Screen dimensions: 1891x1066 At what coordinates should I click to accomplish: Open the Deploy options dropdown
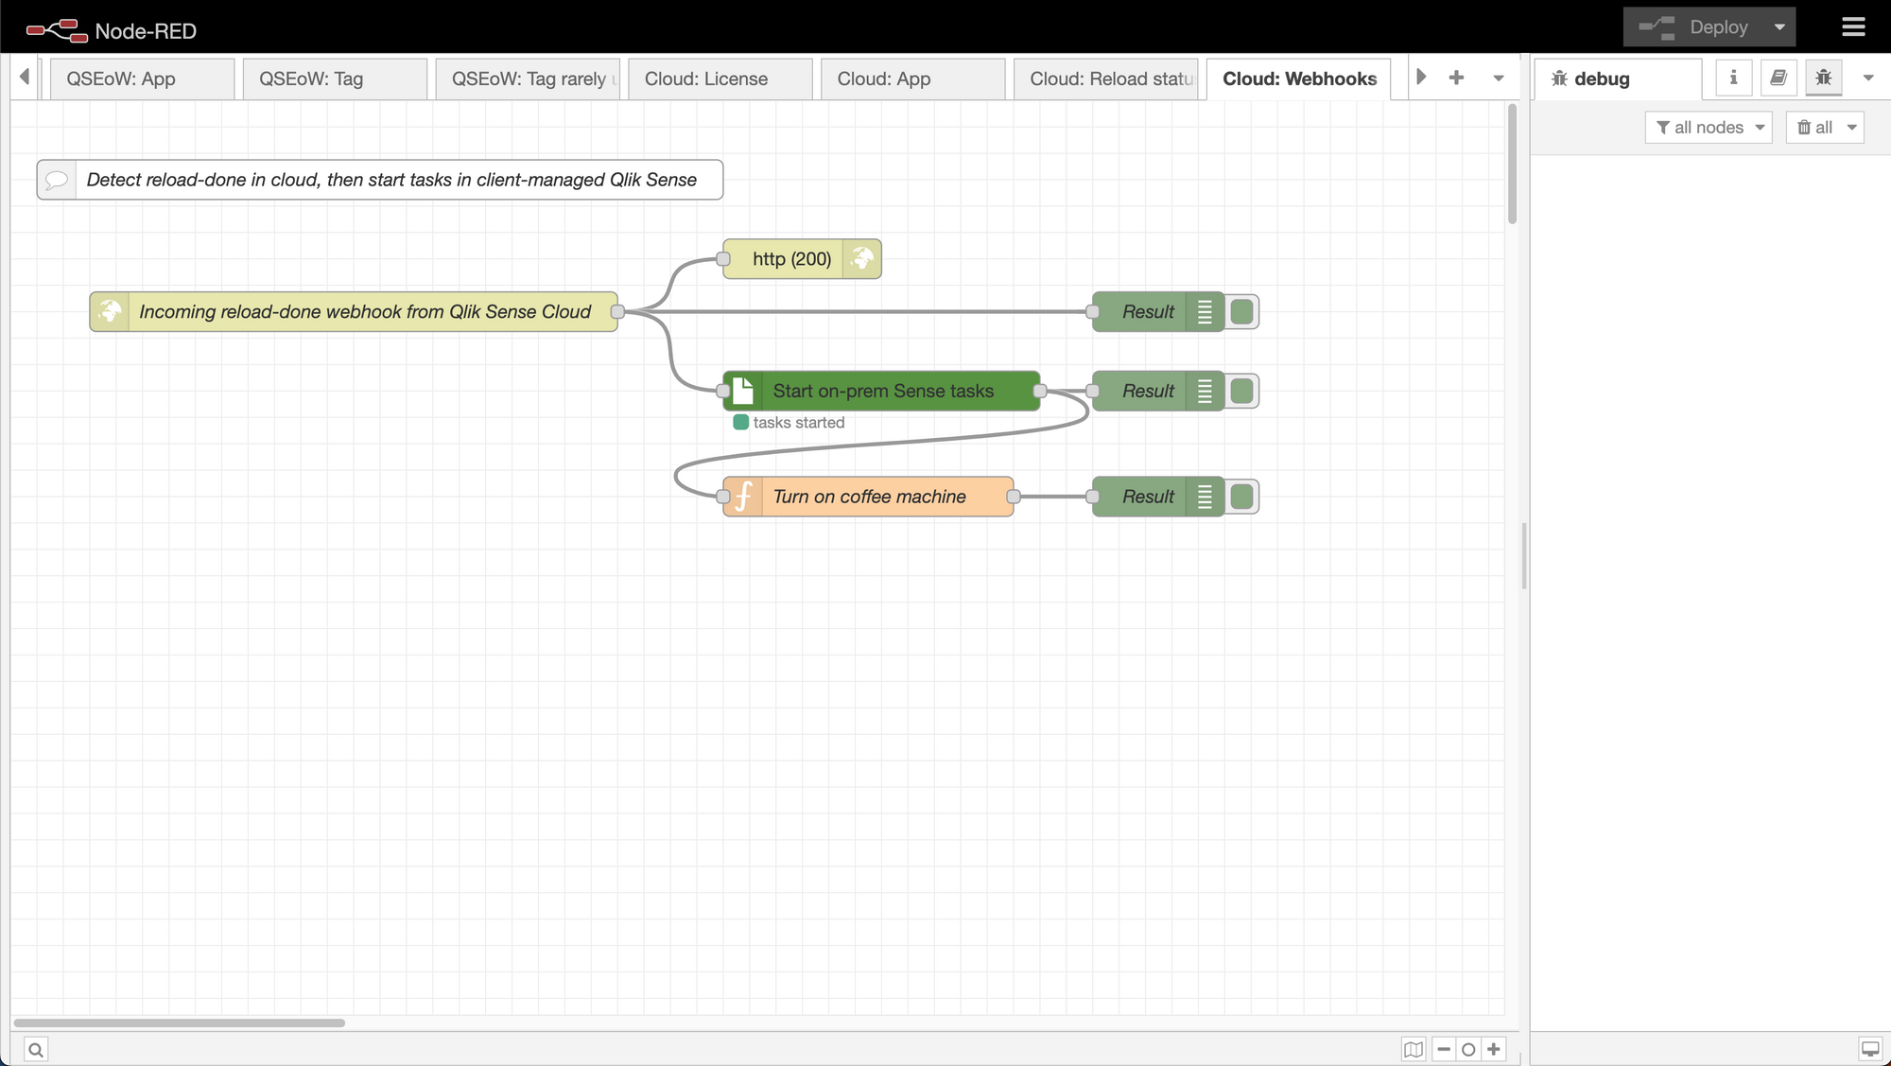point(1781,26)
